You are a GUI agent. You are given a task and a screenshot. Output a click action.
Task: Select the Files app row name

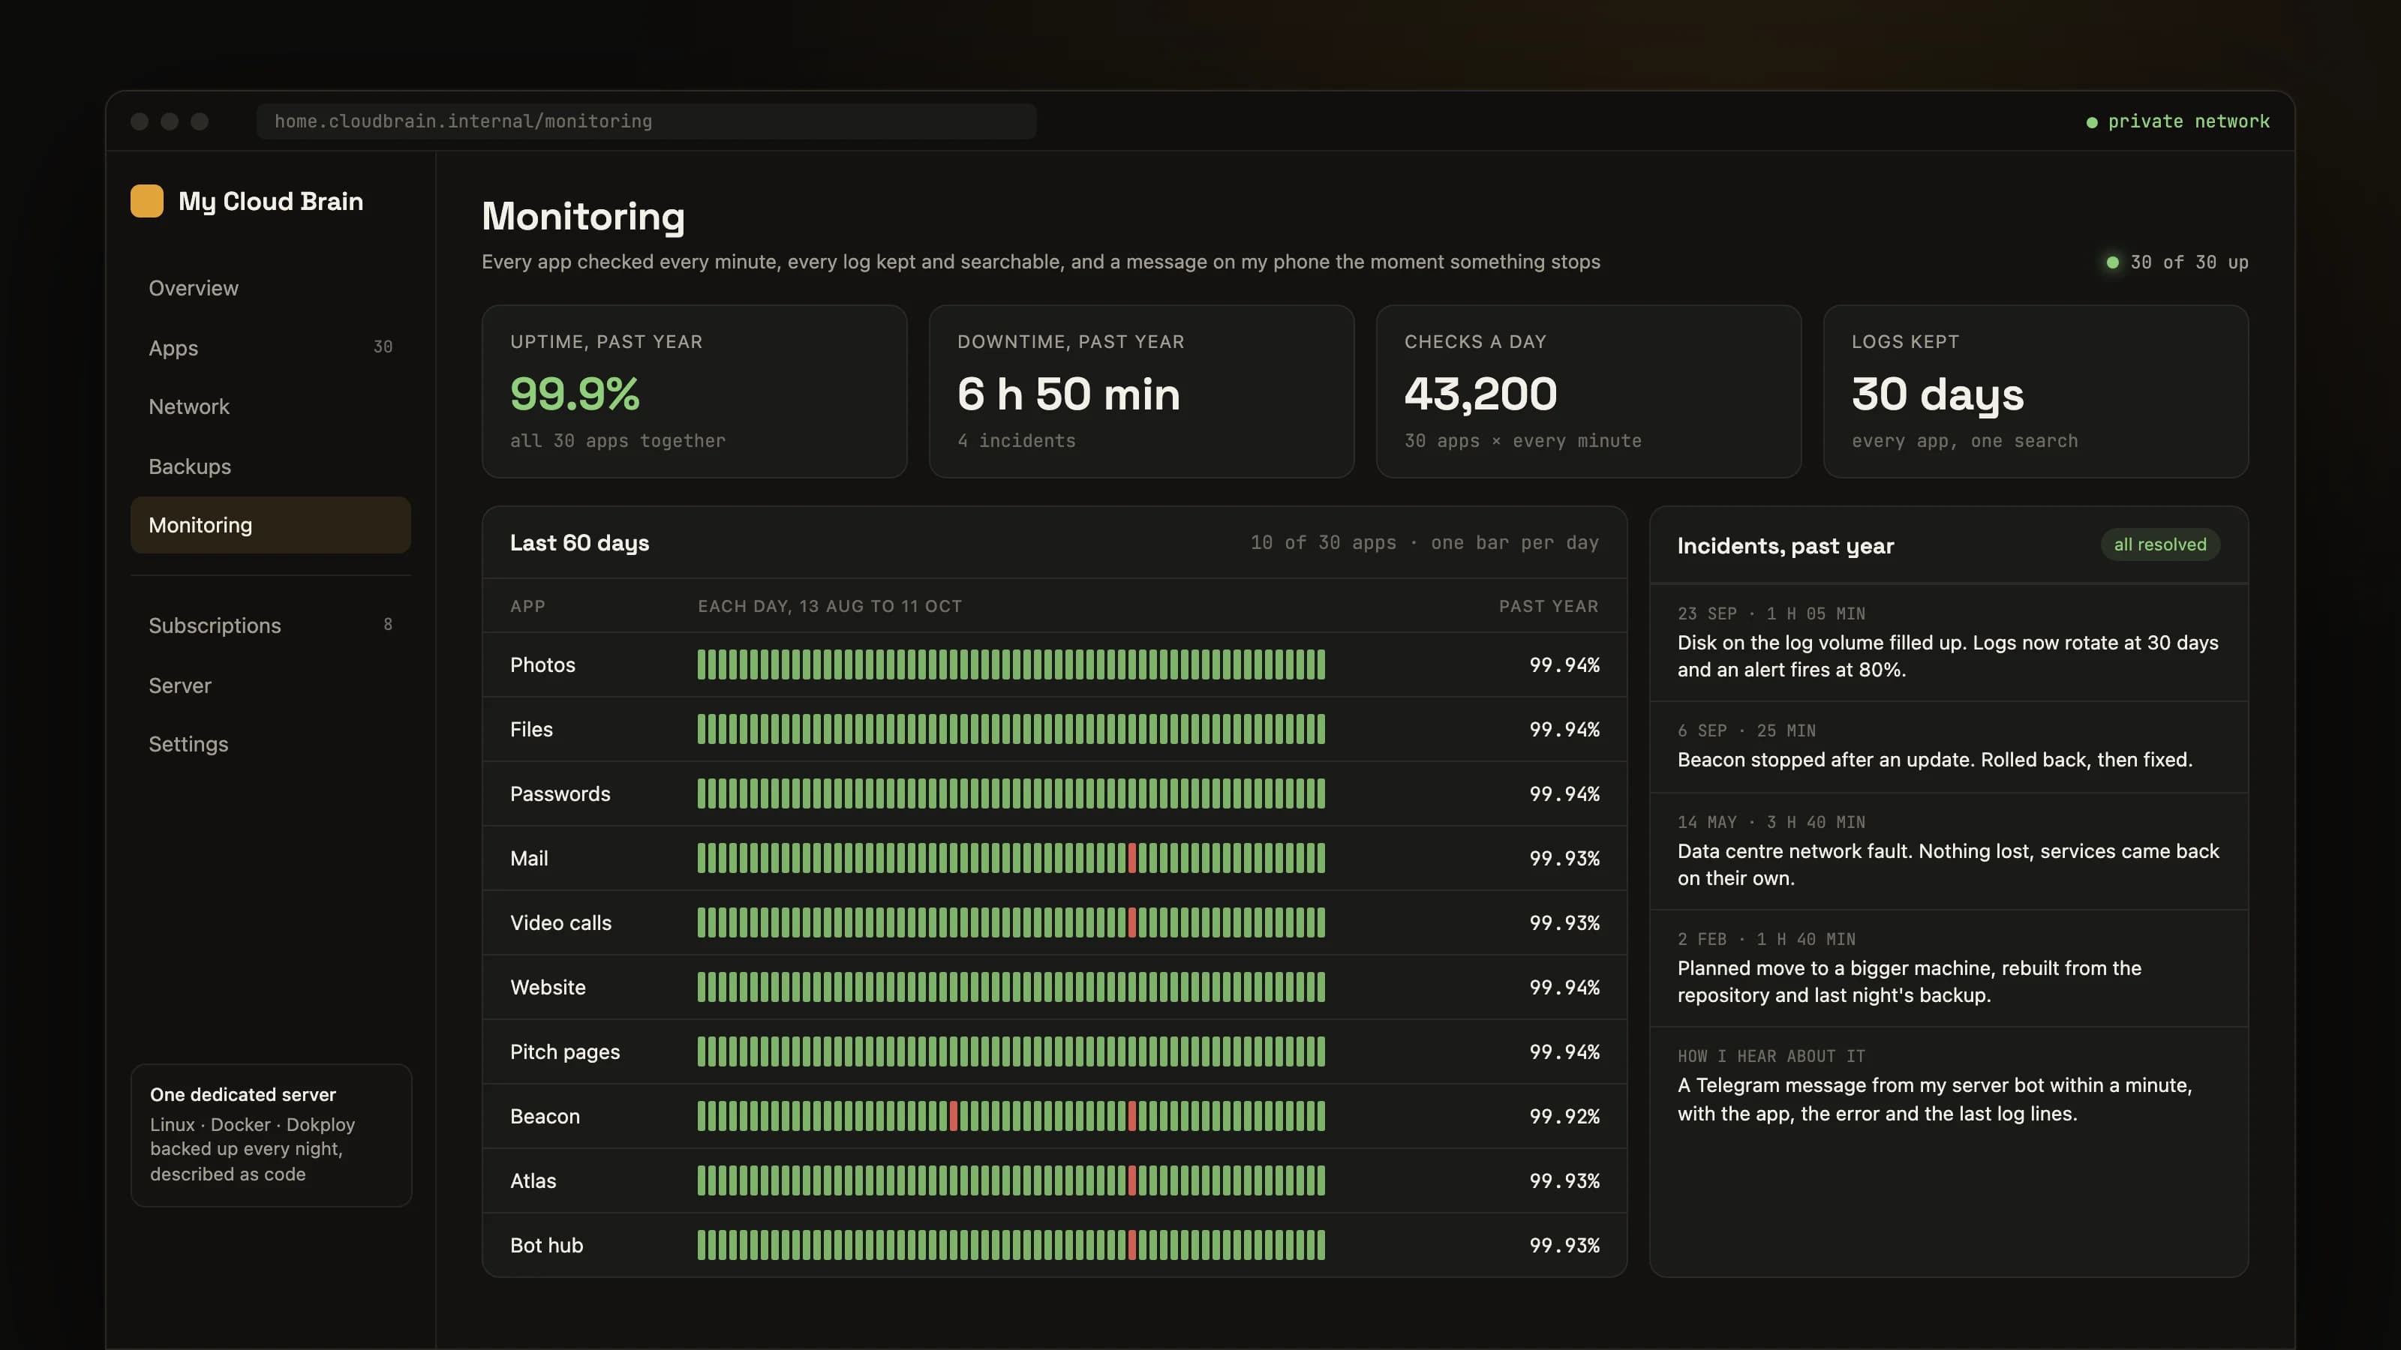pyautogui.click(x=531, y=730)
